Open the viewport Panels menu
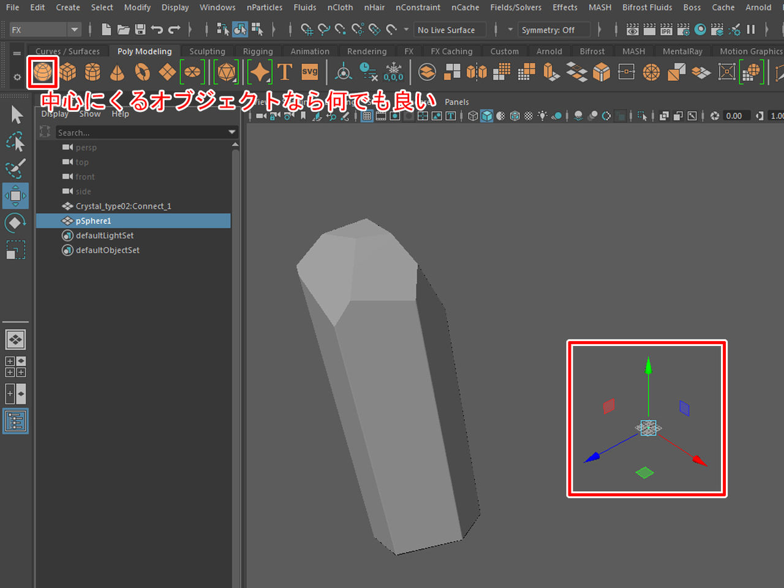The width and height of the screenshot is (784, 588). click(456, 102)
